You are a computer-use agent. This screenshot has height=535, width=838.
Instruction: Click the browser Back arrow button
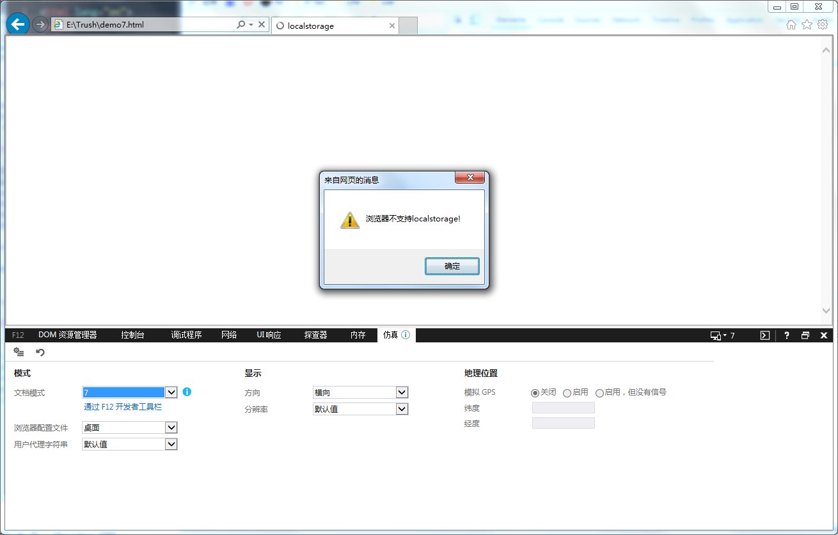pos(18,25)
